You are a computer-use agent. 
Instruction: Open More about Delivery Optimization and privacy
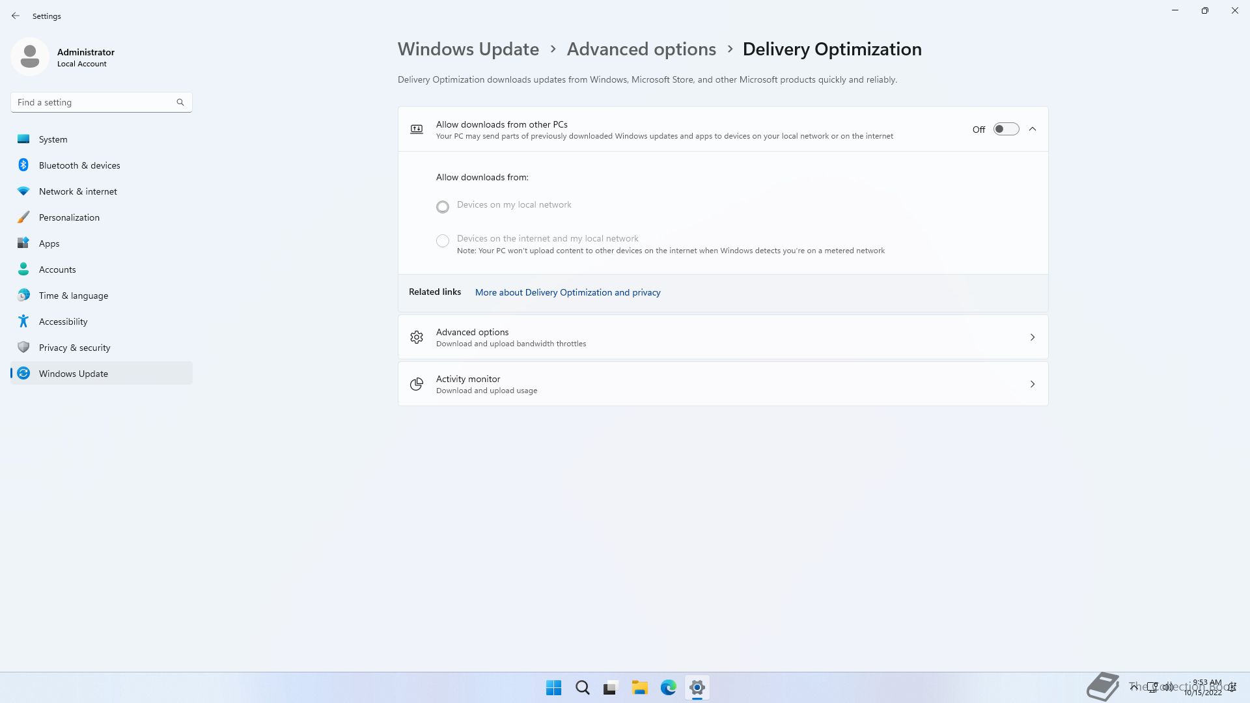tap(567, 292)
